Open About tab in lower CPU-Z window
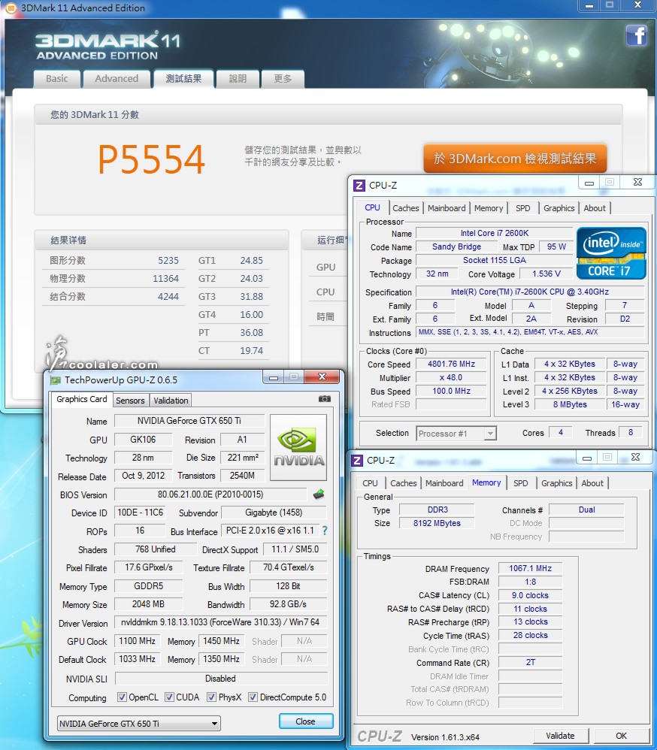The image size is (657, 750). point(592,483)
